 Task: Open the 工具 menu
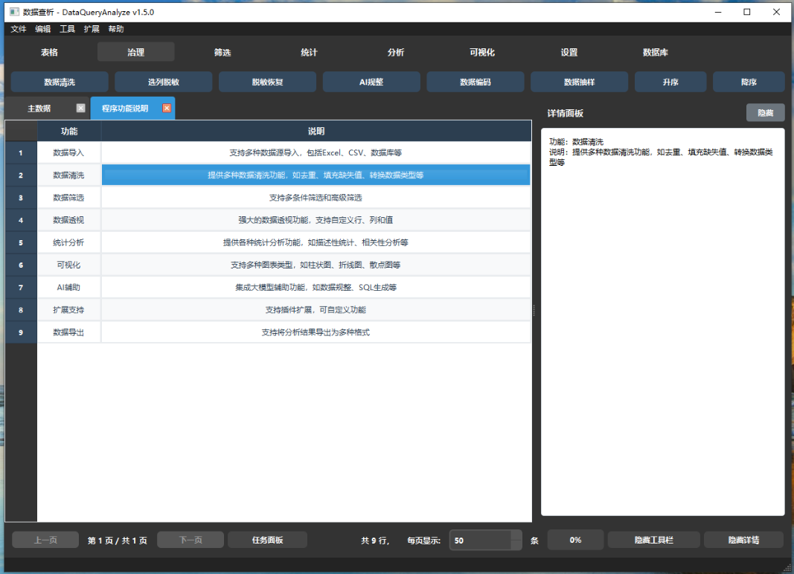68,29
